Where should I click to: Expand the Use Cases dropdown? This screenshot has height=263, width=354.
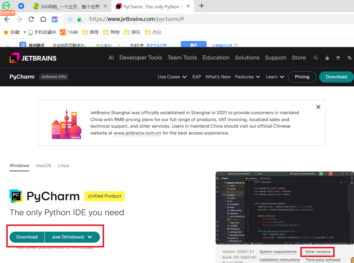172,77
